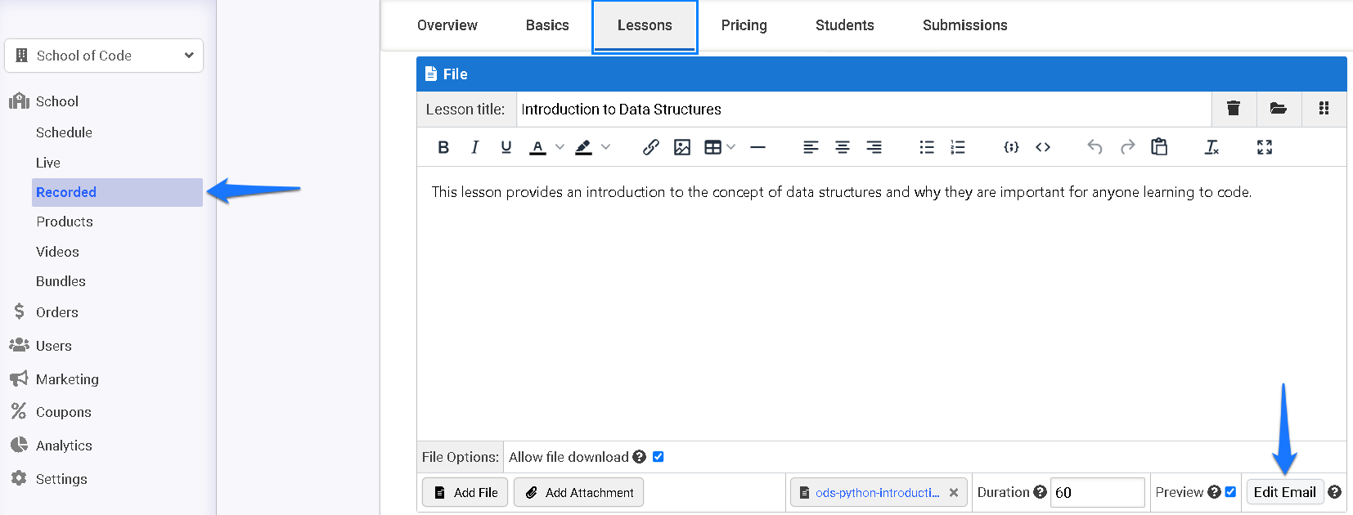Screen dimensions: 1353x515
Task: Switch to the Basics tab
Action: (547, 25)
